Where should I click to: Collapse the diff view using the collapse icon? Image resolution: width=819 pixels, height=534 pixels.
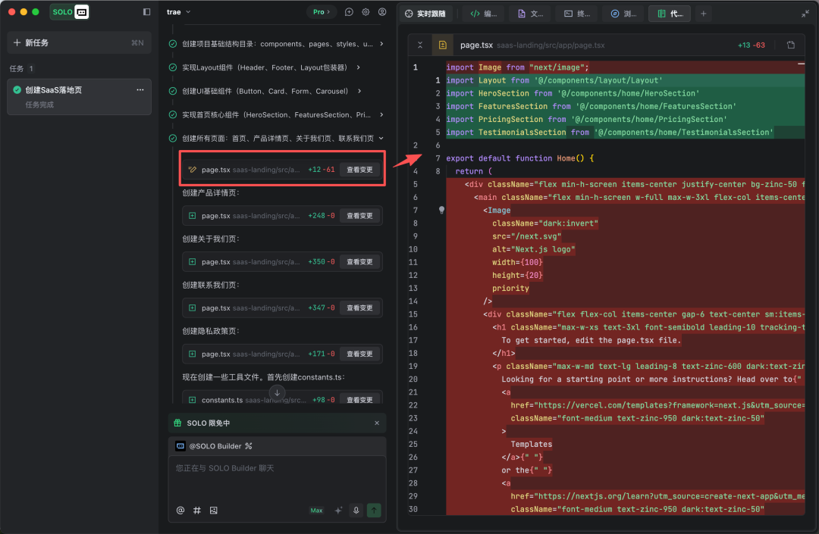[420, 45]
